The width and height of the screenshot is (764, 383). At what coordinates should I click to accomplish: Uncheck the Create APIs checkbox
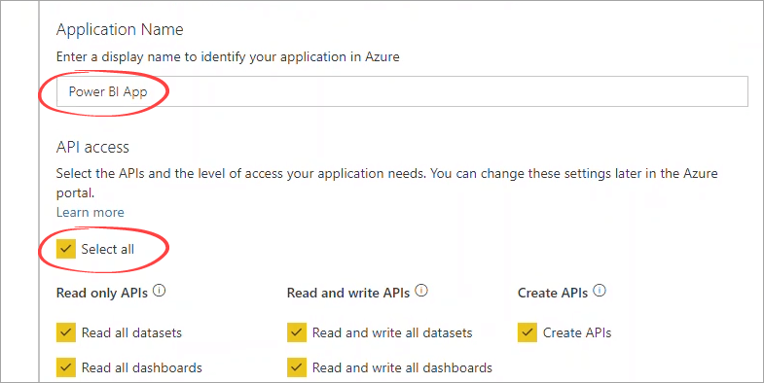(x=528, y=332)
